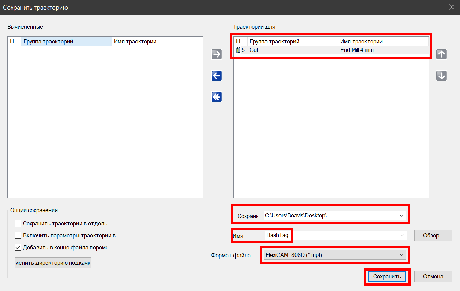Open the Обзор... browse button

(x=433, y=235)
